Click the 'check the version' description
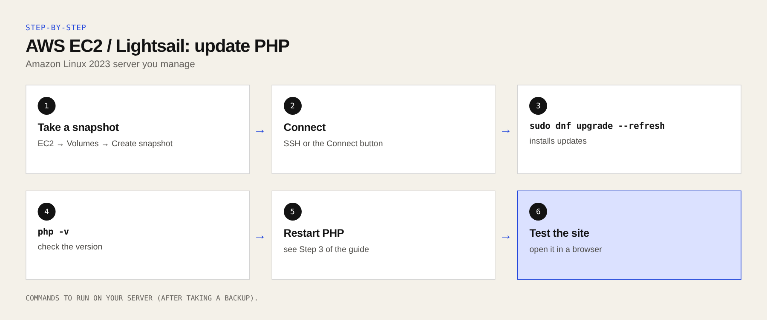 click(70, 247)
